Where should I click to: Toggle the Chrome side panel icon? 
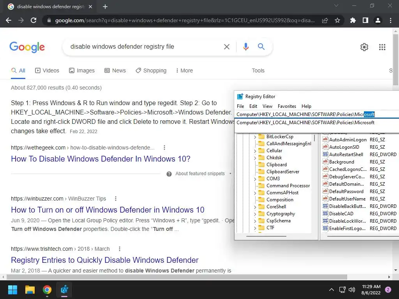(365, 20)
